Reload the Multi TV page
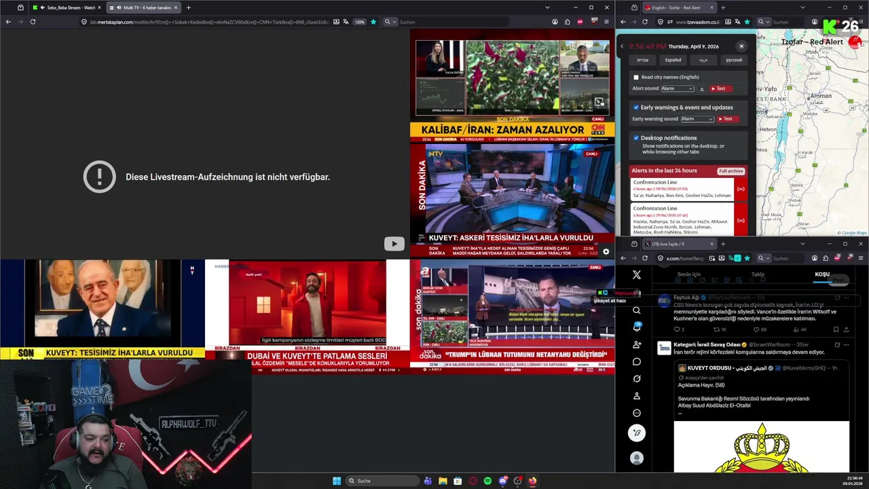 pos(33,22)
